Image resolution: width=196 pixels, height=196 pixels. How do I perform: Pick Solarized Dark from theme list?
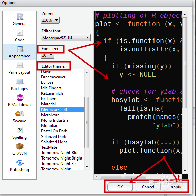(54, 137)
